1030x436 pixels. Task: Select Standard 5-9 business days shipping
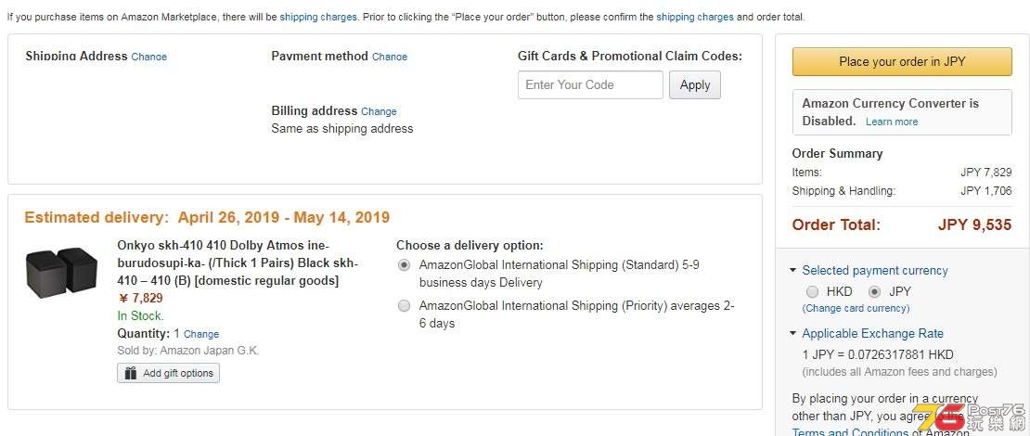(405, 265)
